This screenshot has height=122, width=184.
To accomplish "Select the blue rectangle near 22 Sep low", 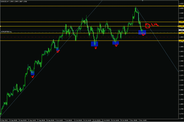I will (x=33, y=73).
